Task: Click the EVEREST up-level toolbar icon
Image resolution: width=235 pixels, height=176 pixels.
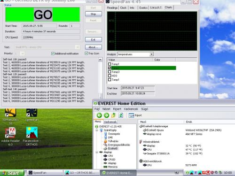Action: tap(114, 115)
